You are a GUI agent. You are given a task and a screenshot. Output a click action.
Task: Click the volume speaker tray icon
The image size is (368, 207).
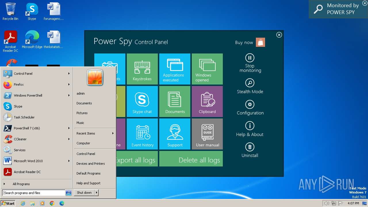point(327,203)
